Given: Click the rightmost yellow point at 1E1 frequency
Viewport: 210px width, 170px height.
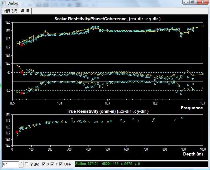Looking at the screenshot, I should [203, 26].
